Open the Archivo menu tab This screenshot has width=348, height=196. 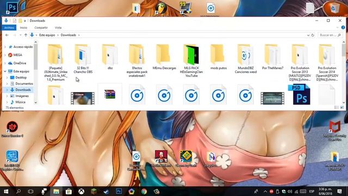coord(9,28)
